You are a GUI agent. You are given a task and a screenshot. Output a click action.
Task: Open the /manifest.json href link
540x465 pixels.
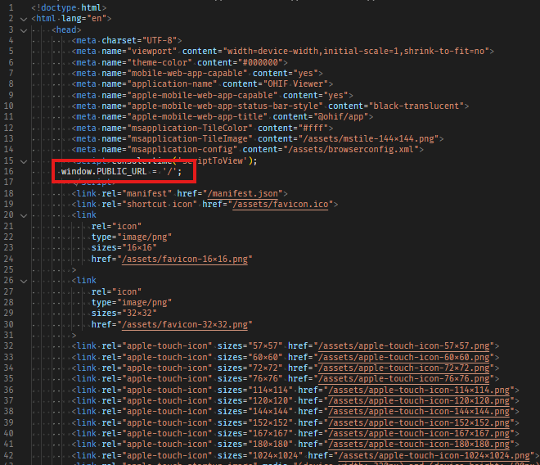(245, 194)
